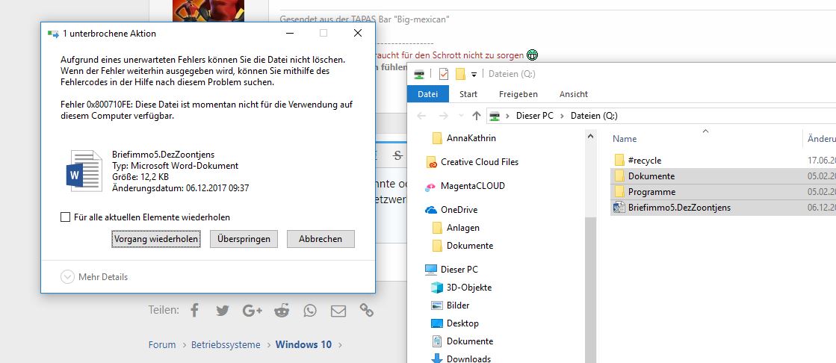The width and height of the screenshot is (836, 363).
Task: Click properties icon in quick access toolbar
Action: [x=444, y=73]
